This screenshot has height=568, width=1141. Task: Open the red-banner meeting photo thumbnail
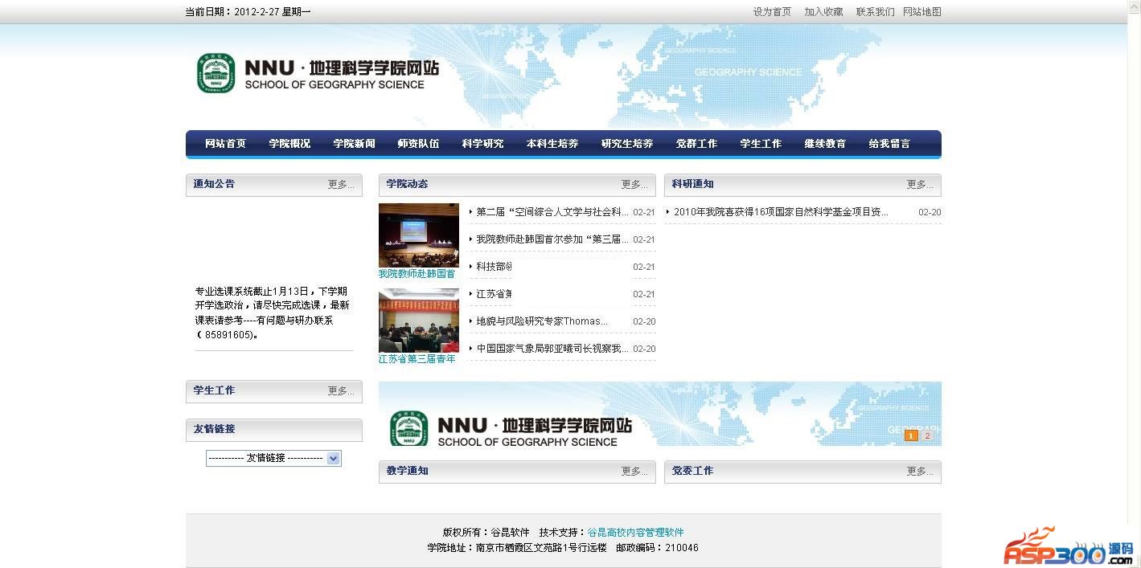coord(418,320)
